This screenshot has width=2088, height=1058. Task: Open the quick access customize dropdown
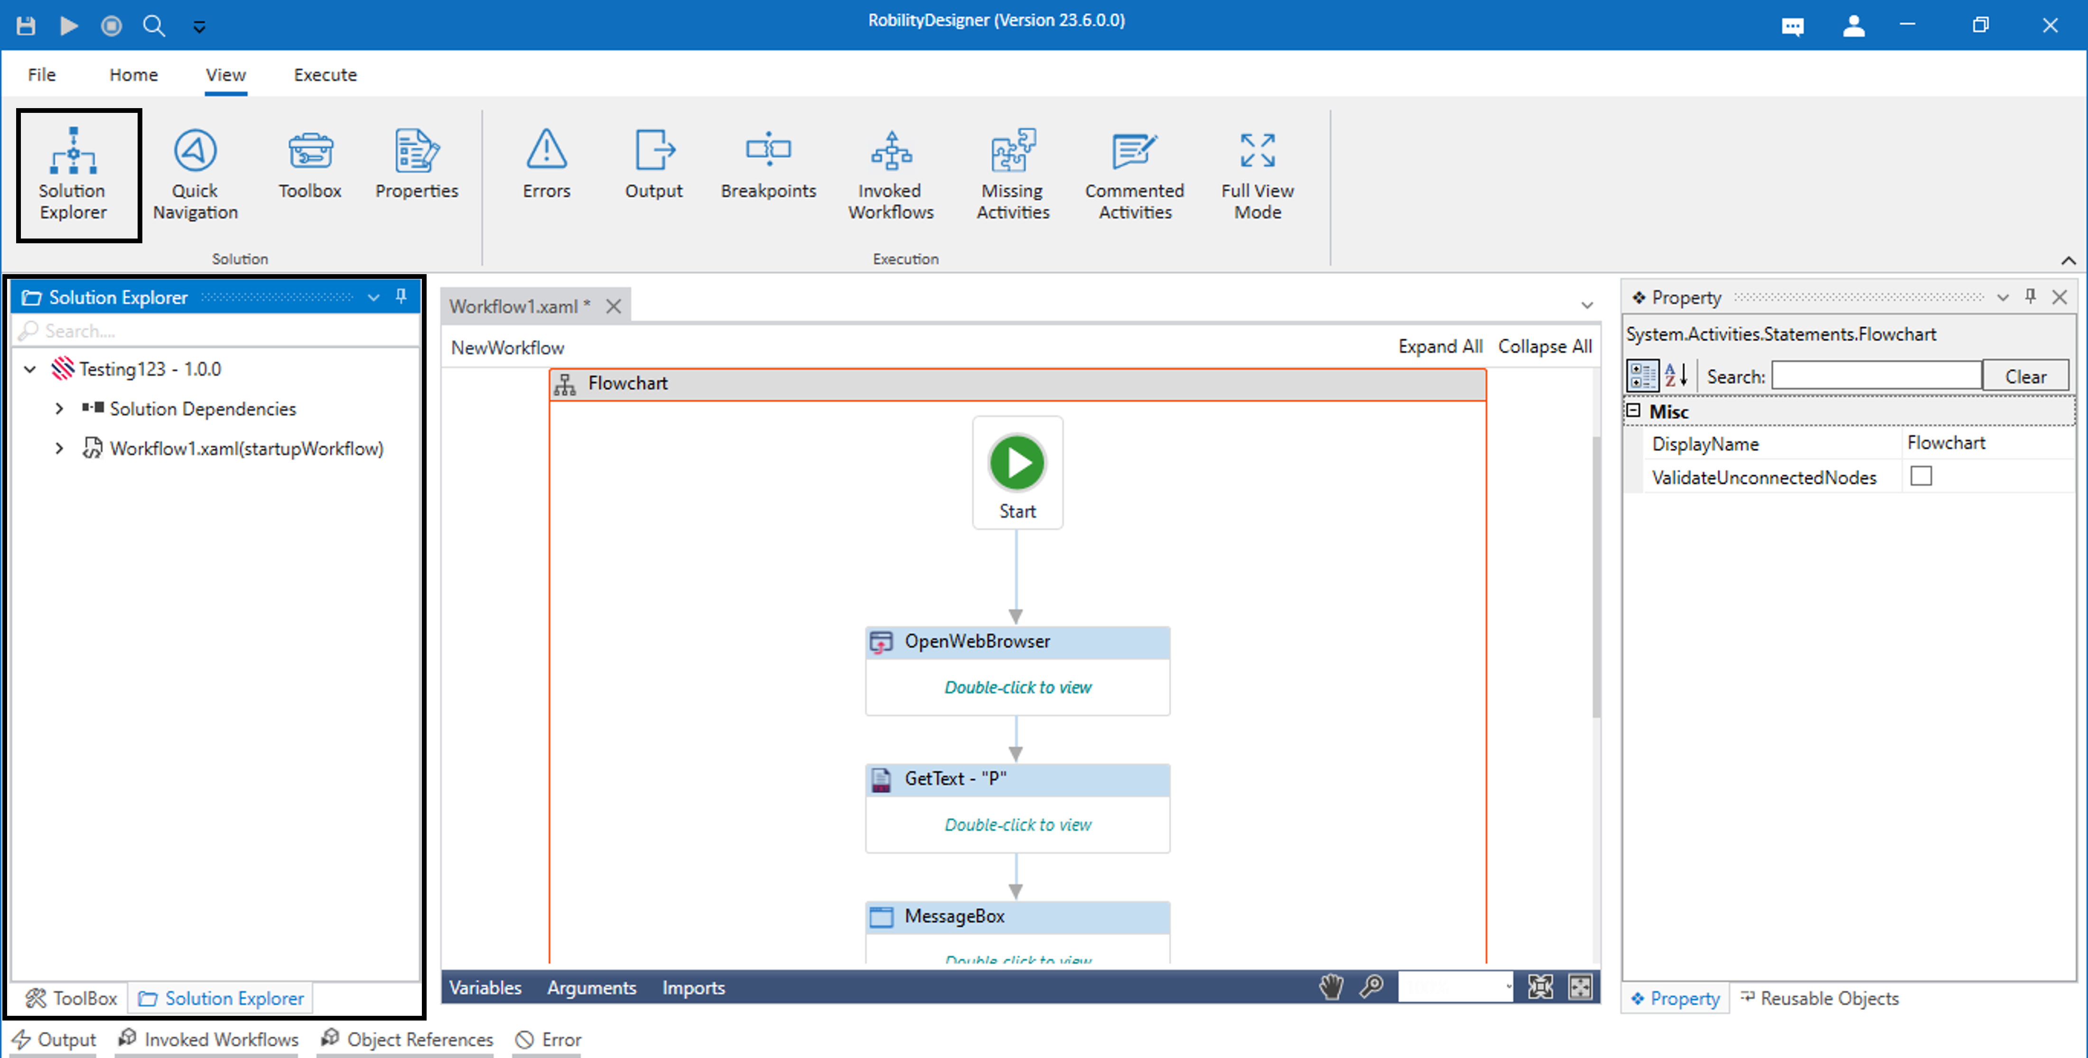[198, 27]
